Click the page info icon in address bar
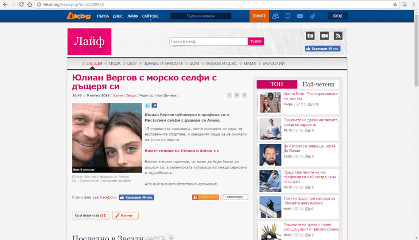The image size is (419, 240). 39,4
